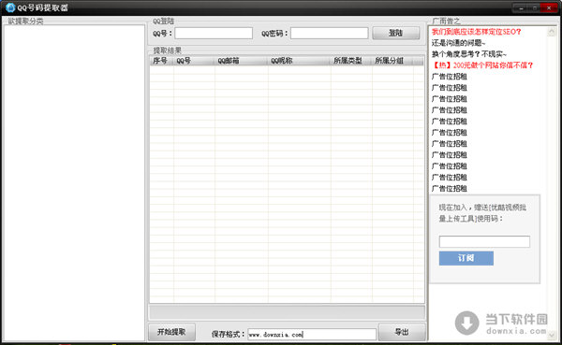Click the QQ号码提取器 app icon in title bar
Viewport: 562px width, 345px height.
click(x=10, y=7)
